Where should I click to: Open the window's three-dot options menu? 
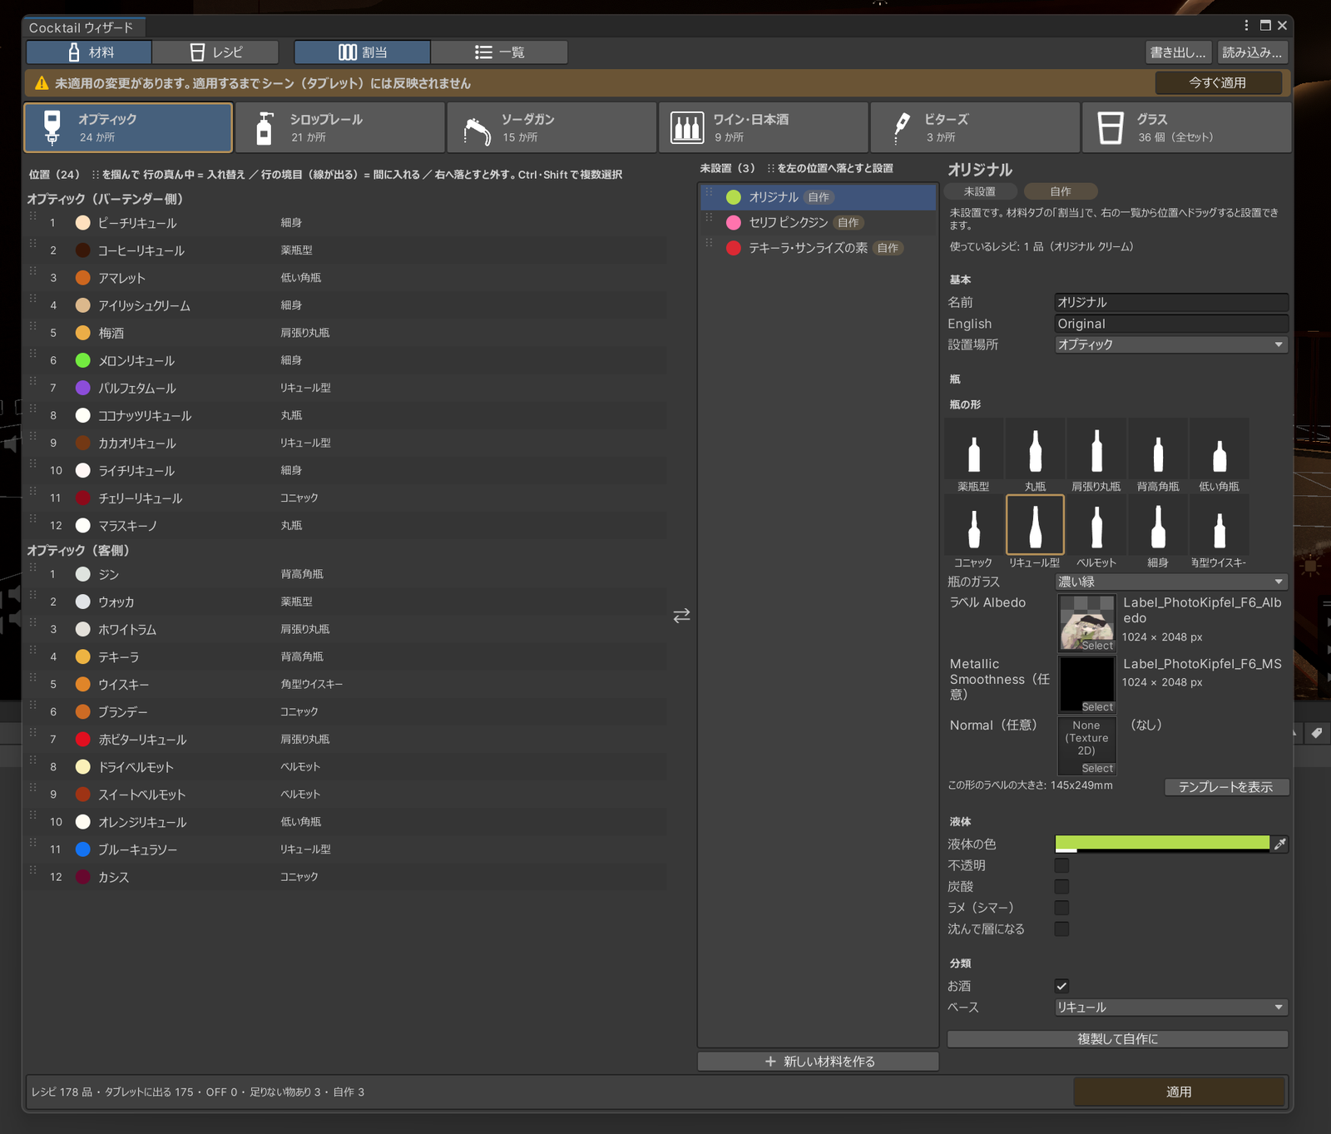1246,26
